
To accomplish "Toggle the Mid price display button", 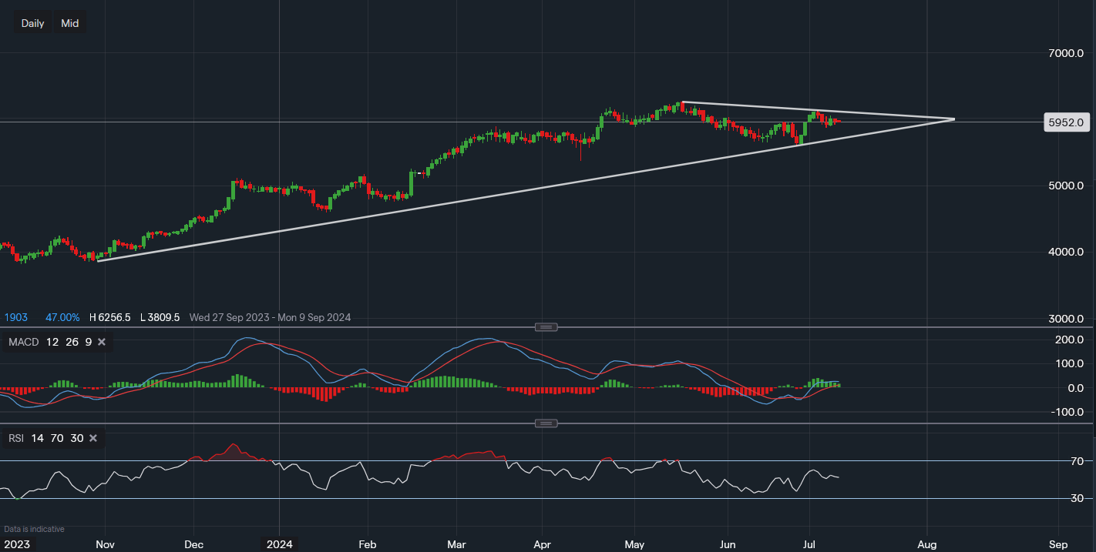I will tap(69, 22).
